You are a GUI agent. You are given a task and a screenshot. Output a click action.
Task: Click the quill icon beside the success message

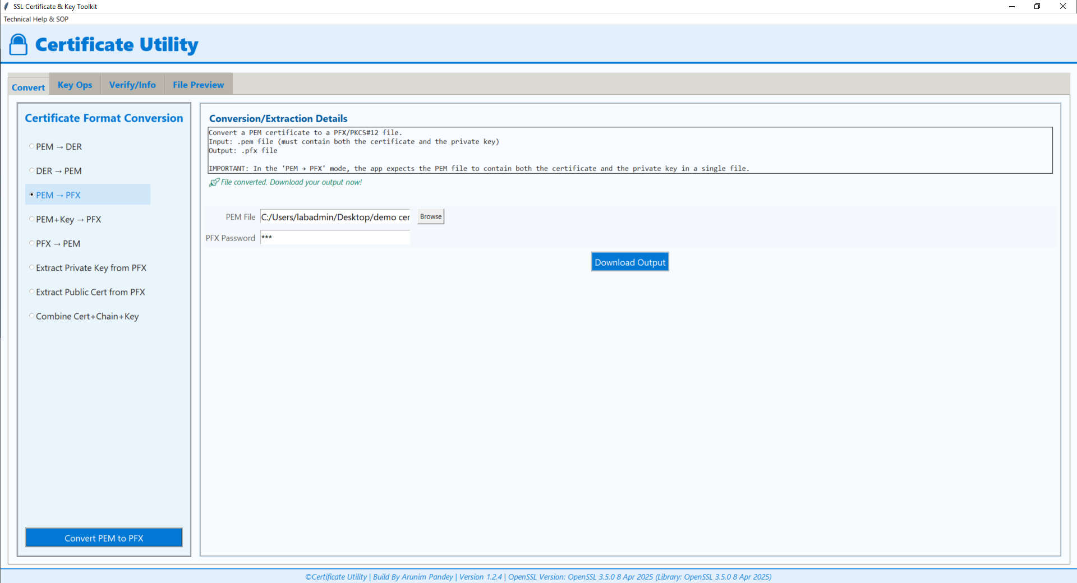213,182
